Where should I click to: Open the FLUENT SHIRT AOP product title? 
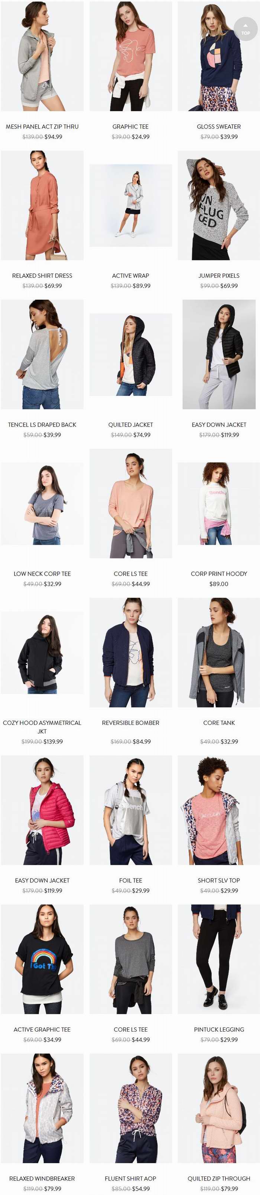[130, 1178]
